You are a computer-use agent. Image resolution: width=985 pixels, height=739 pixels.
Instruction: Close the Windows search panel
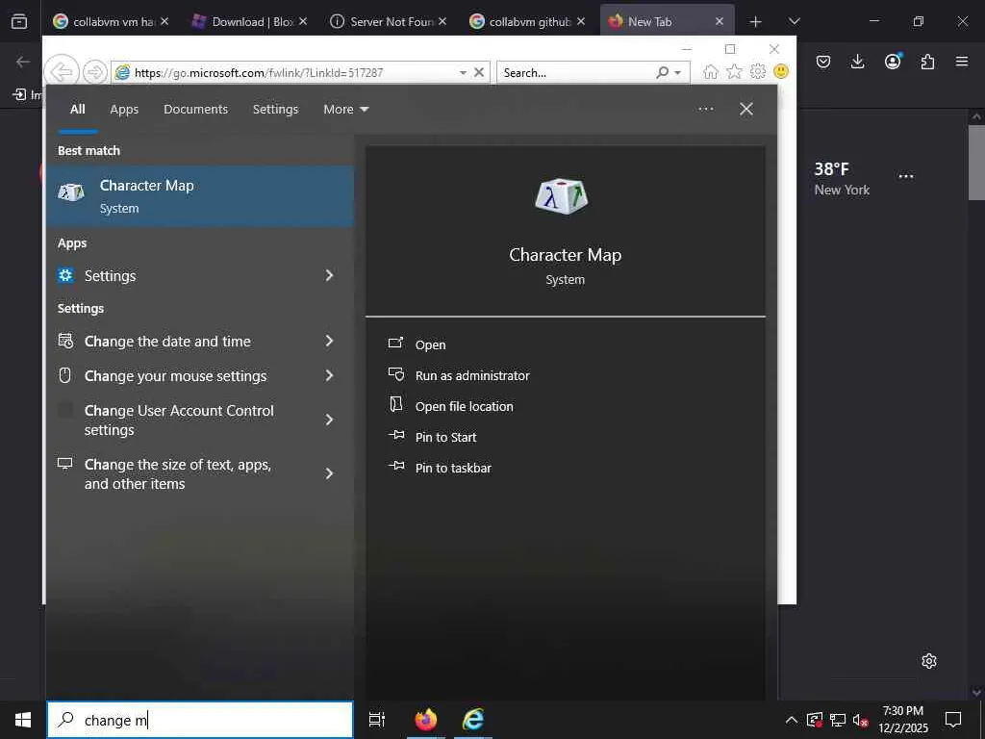click(746, 109)
